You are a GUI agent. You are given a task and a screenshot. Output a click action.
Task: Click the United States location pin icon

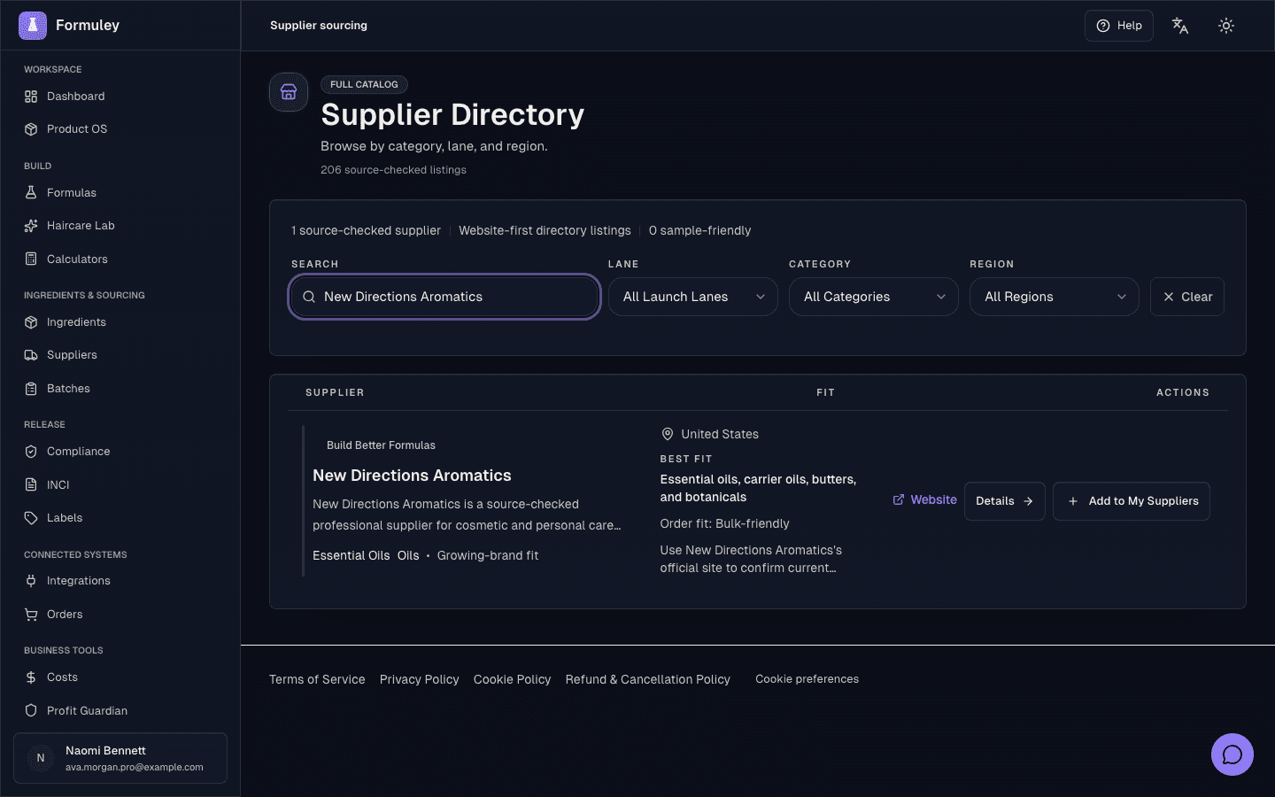[x=668, y=434]
